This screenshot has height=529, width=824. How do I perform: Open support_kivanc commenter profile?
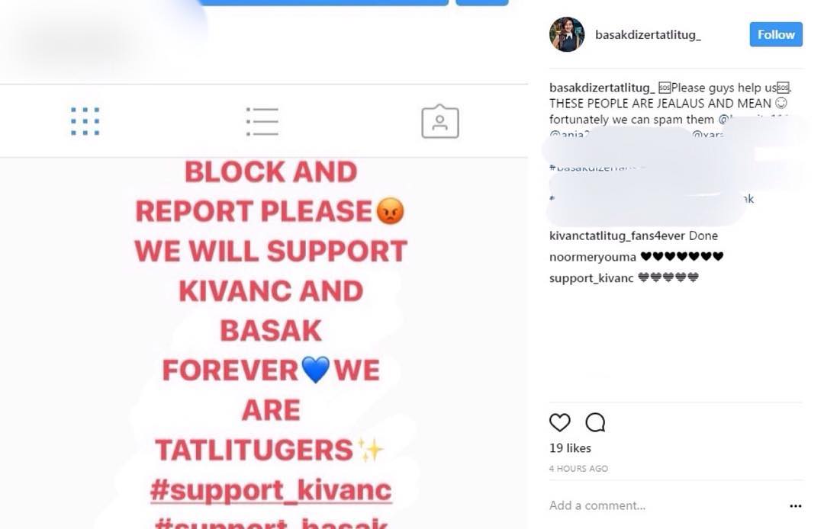[x=591, y=278]
